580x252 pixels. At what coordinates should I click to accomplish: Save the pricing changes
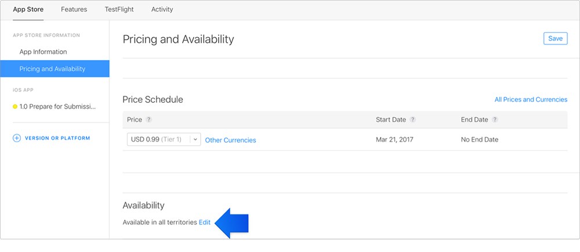tap(555, 38)
